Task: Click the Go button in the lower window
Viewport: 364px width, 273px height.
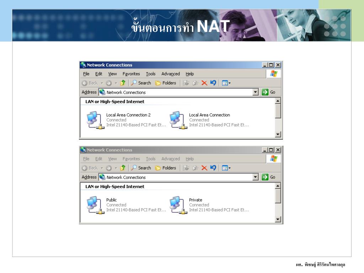Action: [x=268, y=177]
